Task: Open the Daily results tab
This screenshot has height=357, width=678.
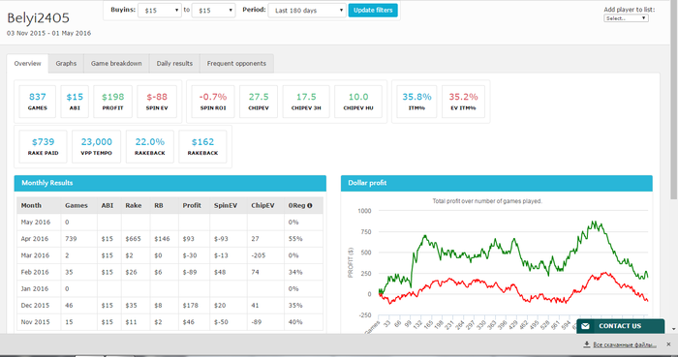Action: point(174,64)
